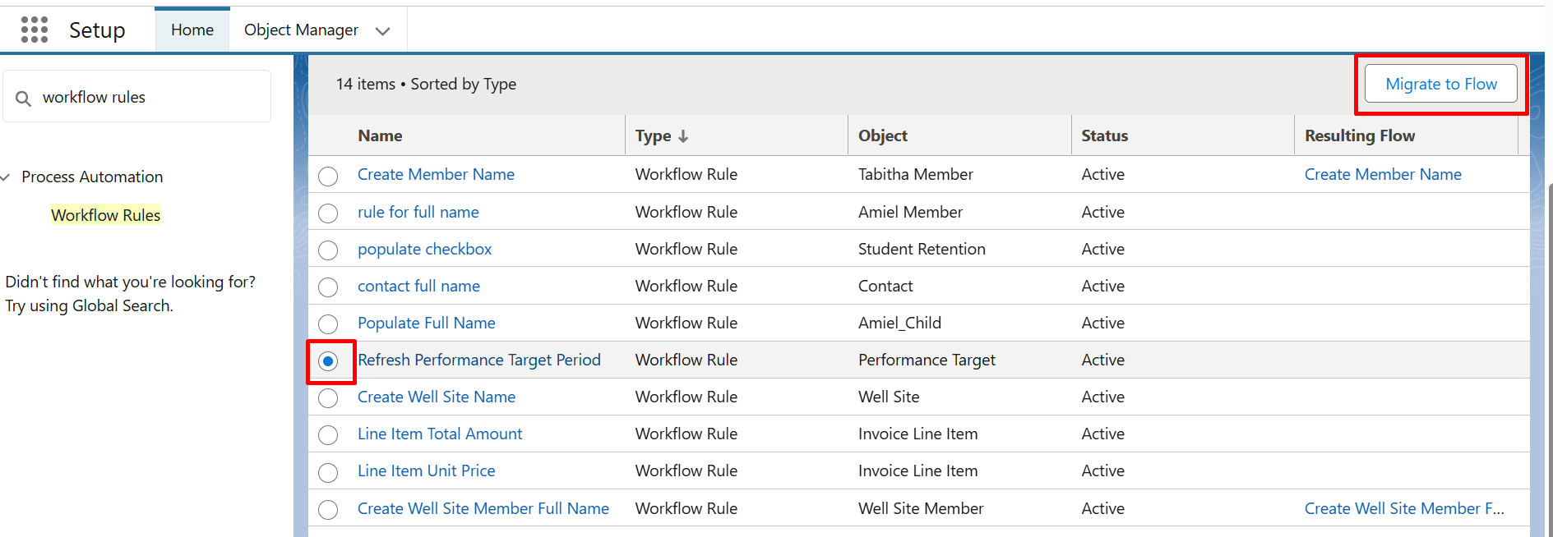
Task: Open the Populate Full Name link
Action: click(426, 323)
